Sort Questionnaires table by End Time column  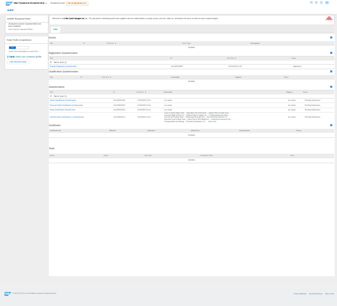(x=141, y=92)
